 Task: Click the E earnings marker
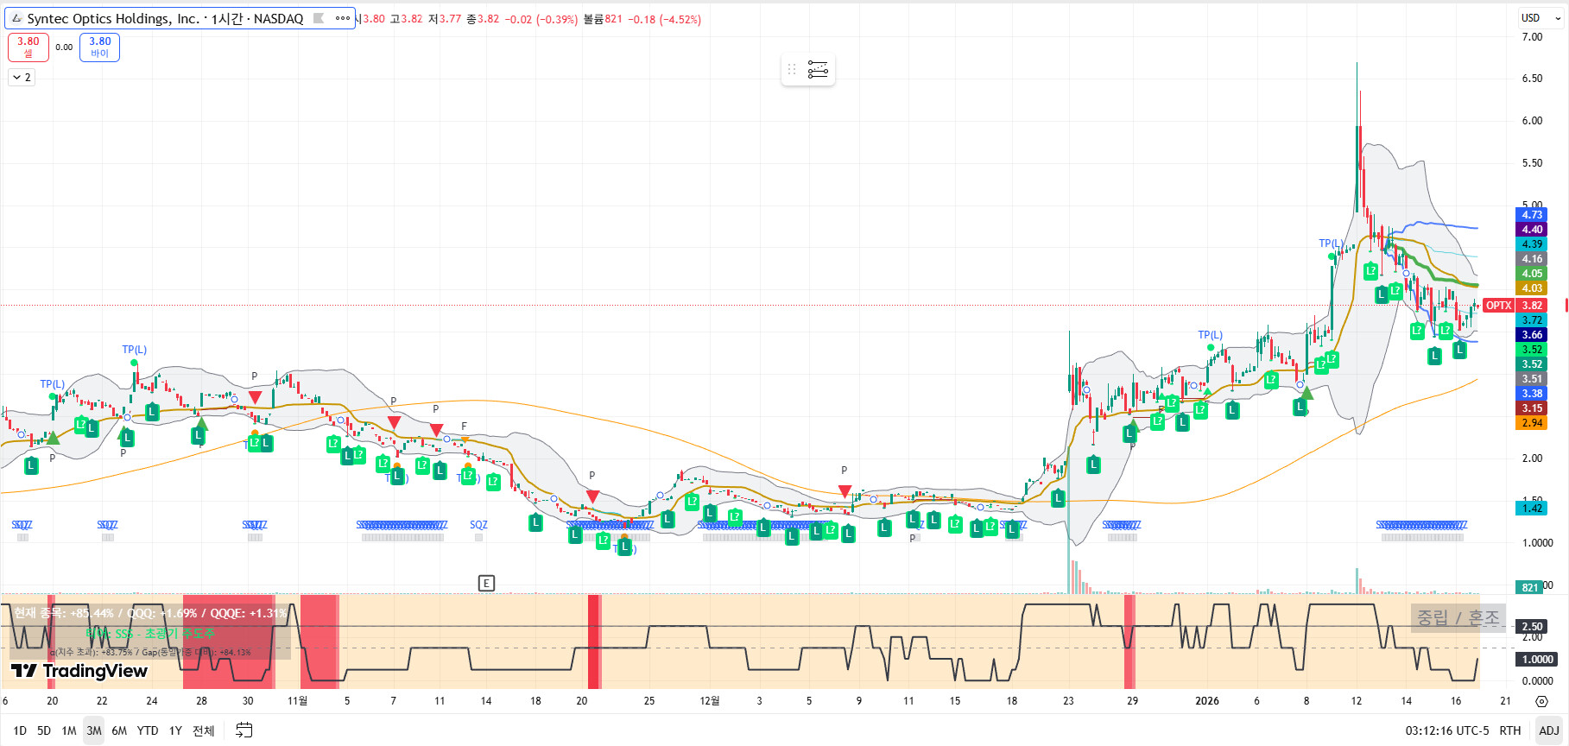[486, 584]
